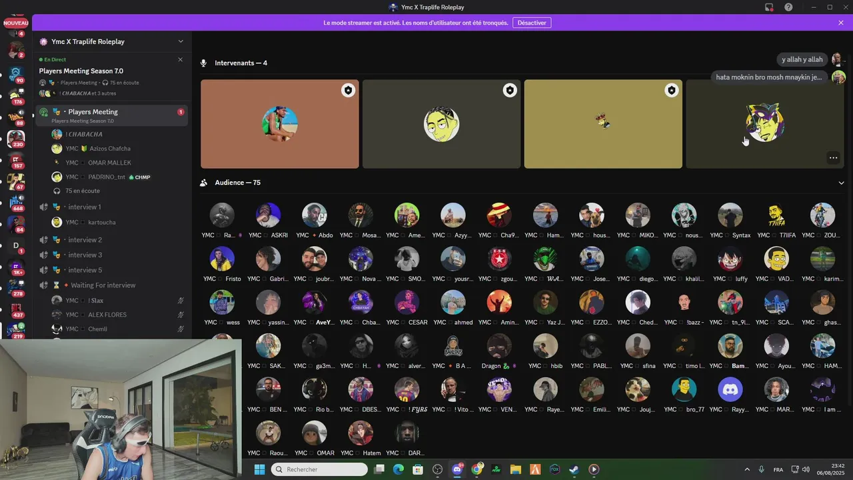Close the En Direct stage panel
This screenshot has width=853, height=480.
tap(180, 59)
